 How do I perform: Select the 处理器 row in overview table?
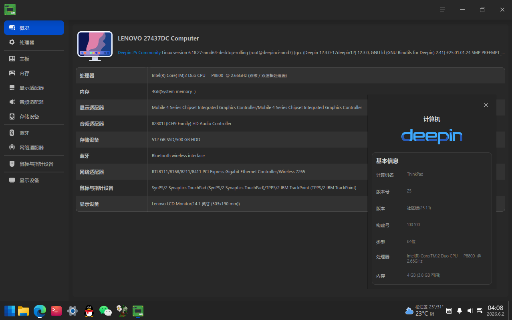coord(290,75)
